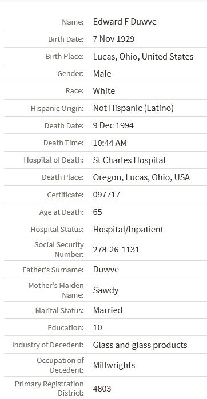Select the Gender value Male
The height and width of the screenshot is (399, 207).
point(102,74)
